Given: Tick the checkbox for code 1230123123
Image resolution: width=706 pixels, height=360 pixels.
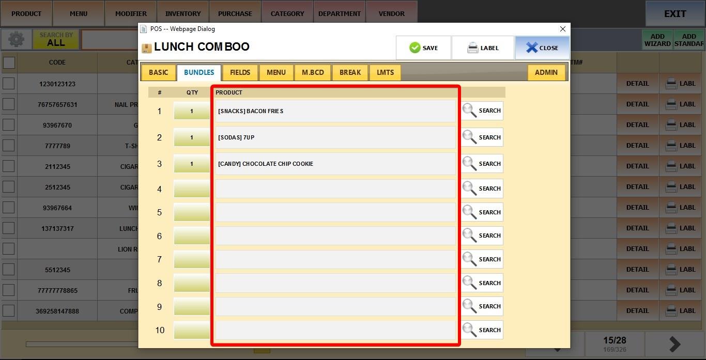Looking at the screenshot, I should coord(9,84).
